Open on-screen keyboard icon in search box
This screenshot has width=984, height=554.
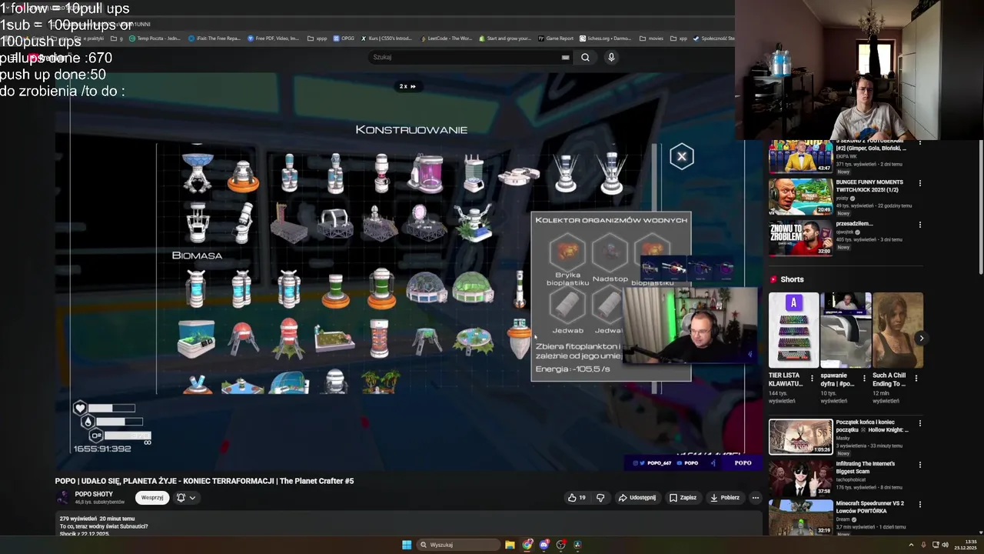565,57
